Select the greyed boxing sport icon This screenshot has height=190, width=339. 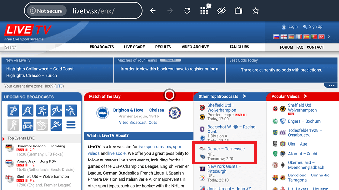13,125
